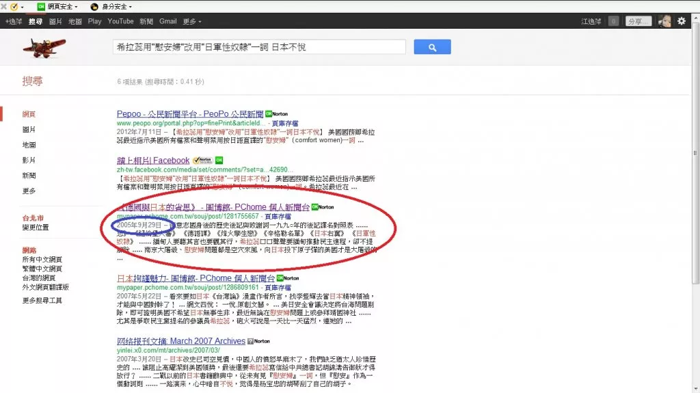Expand 更多 in left sidebar filters
This screenshot has height=393, width=700.
[x=29, y=191]
